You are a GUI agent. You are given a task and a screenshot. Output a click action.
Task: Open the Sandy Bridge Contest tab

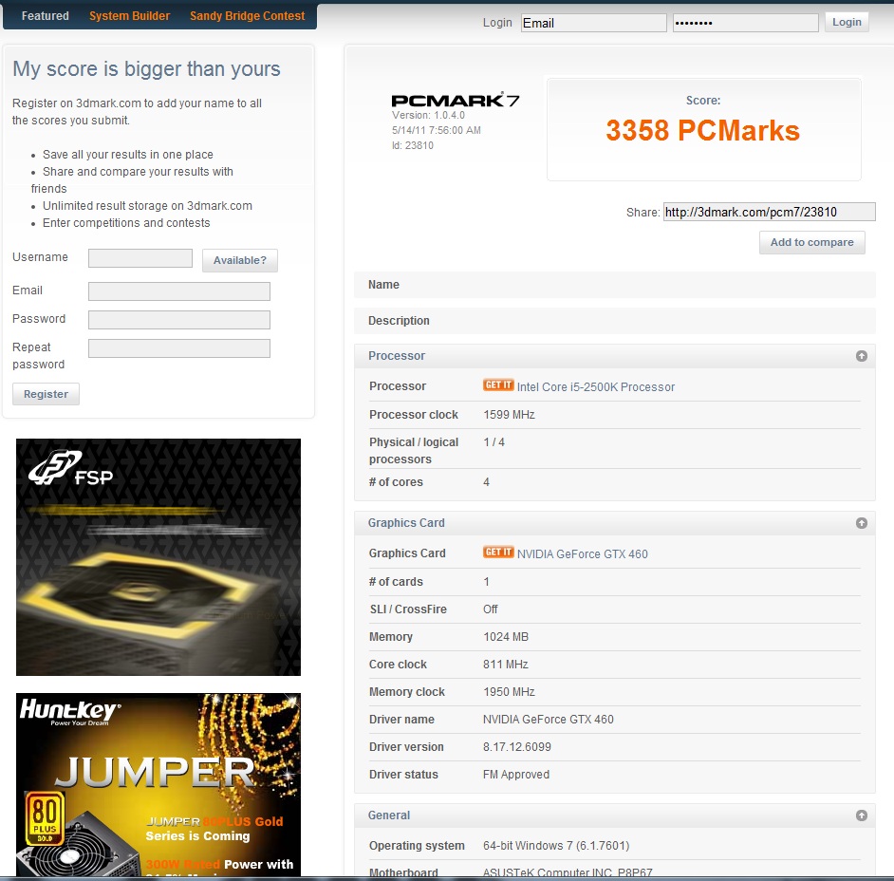coord(248,16)
